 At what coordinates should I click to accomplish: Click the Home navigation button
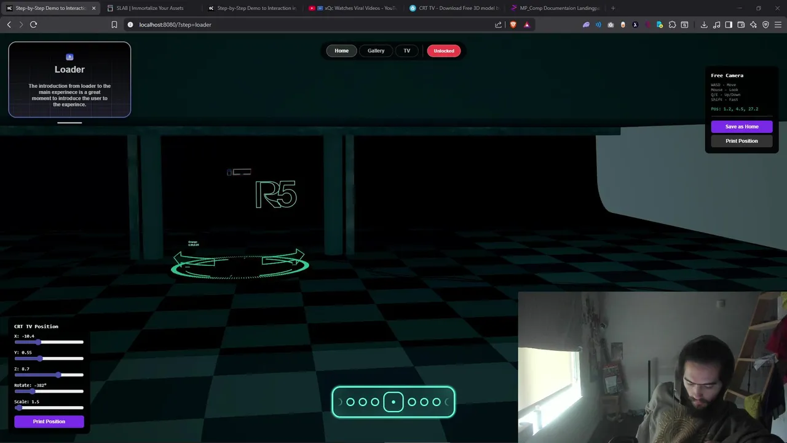tap(341, 50)
